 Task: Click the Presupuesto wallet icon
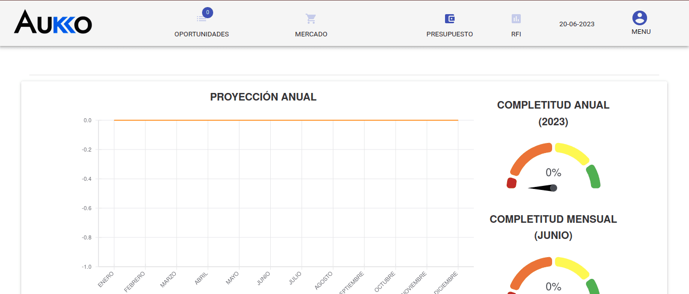tap(450, 19)
